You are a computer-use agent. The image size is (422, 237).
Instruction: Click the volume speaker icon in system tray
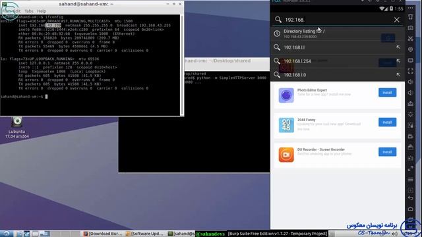395,234
